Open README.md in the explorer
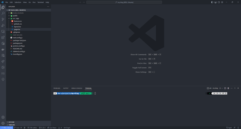 (x=29, y=49)
